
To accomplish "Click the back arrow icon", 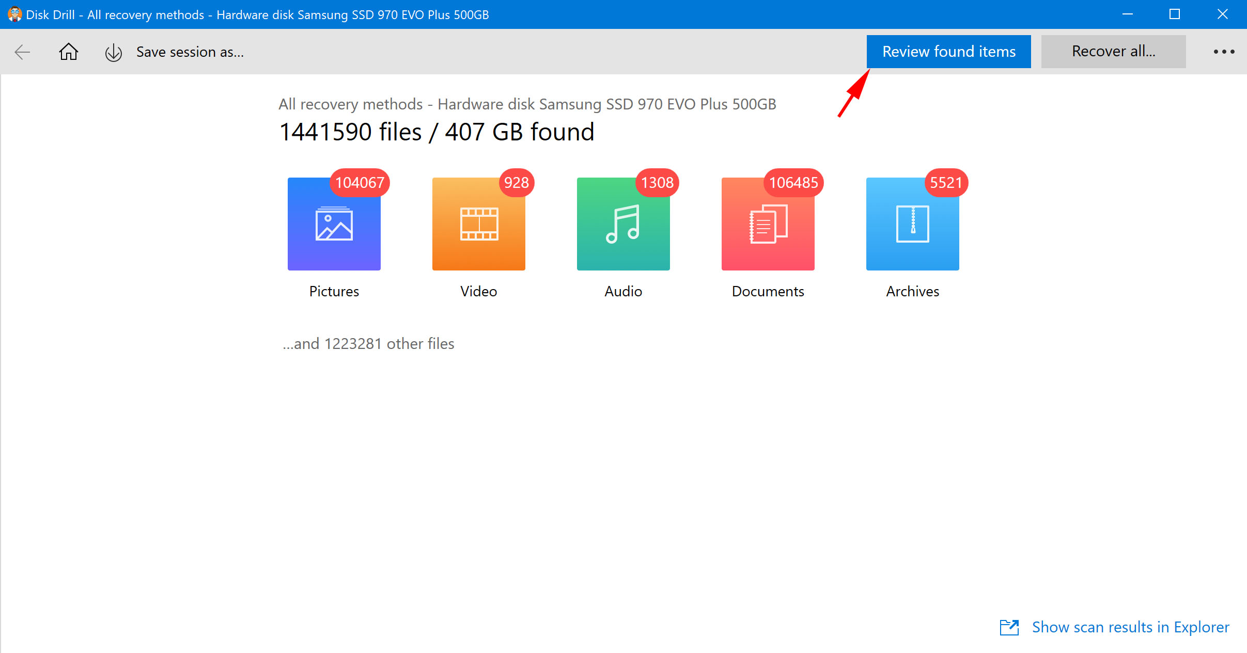I will coord(23,51).
